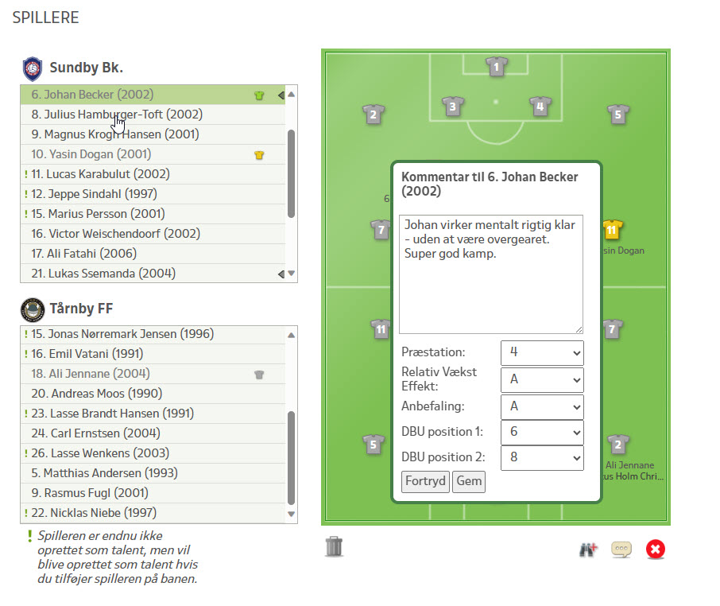The image size is (720, 606).
Task: Click the goalkeeper jersey number 1
Action: (496, 67)
